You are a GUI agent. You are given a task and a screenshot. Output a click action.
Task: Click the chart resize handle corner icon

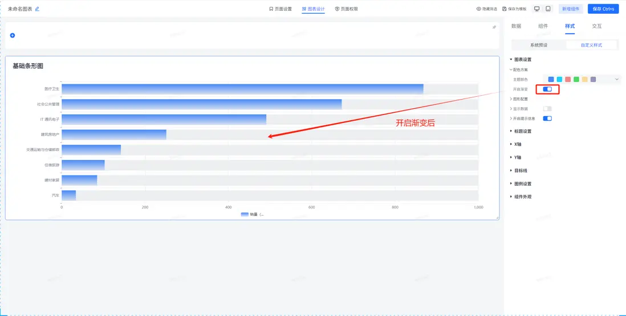pos(497,217)
